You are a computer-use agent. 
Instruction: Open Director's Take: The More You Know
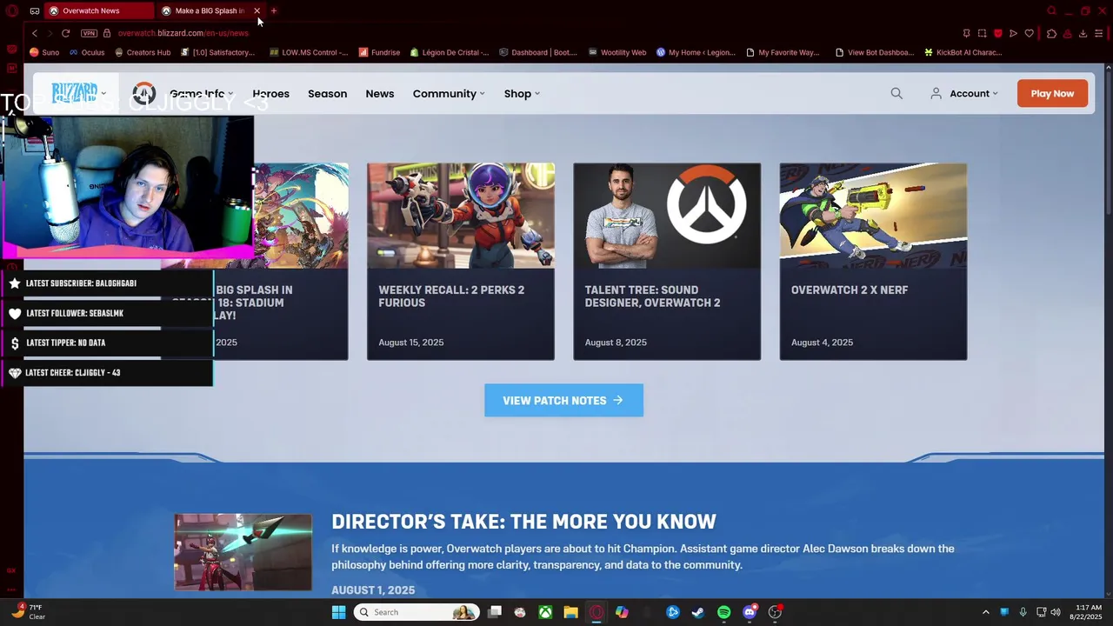(523, 522)
